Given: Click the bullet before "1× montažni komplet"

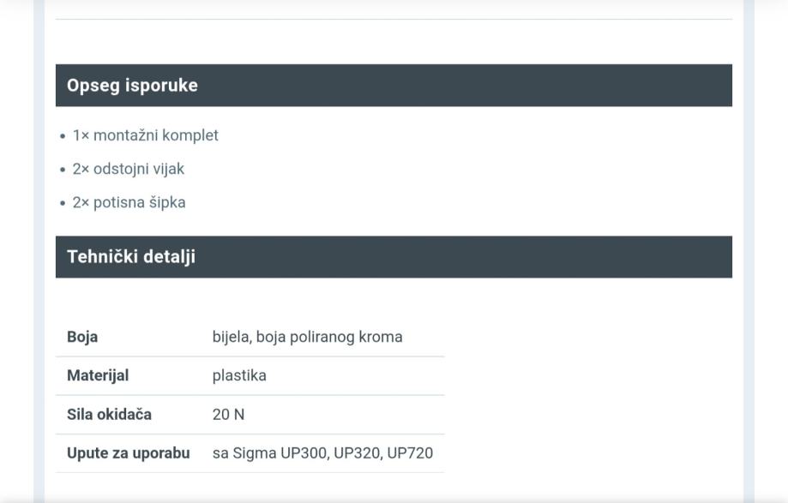Looking at the screenshot, I should point(63,136).
